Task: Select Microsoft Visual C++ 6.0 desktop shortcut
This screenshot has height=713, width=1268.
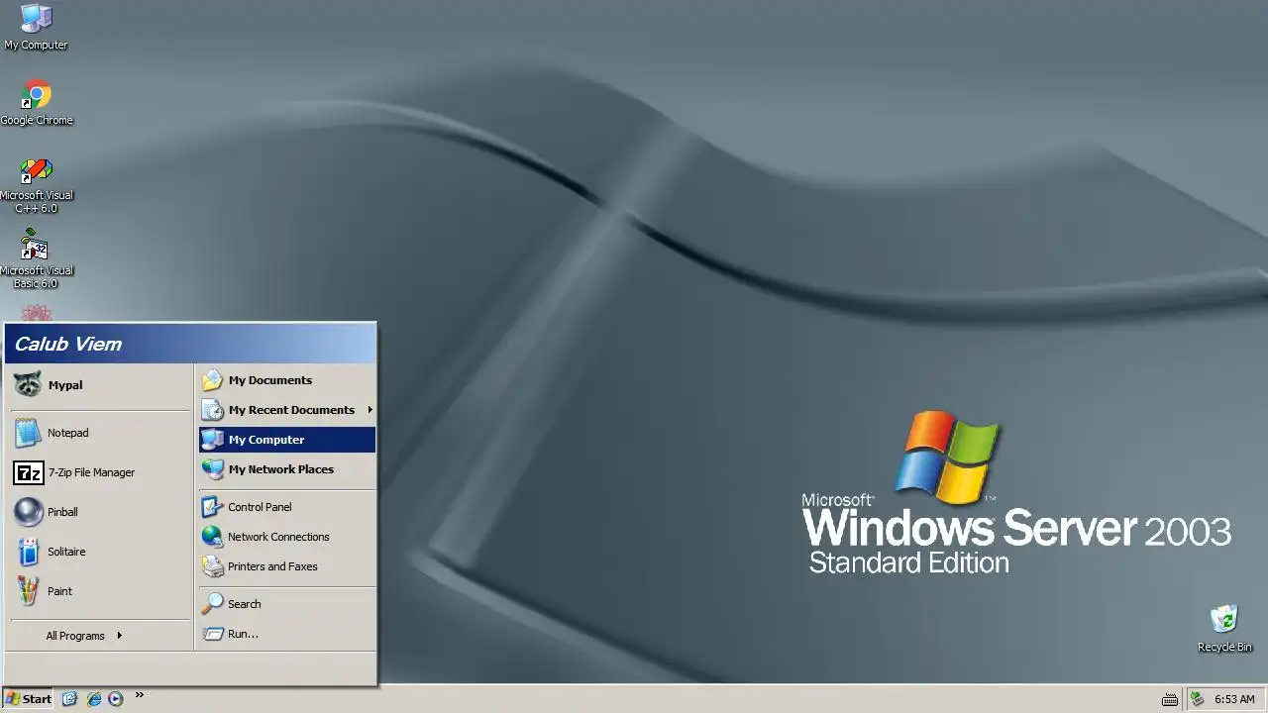Action: tap(37, 185)
